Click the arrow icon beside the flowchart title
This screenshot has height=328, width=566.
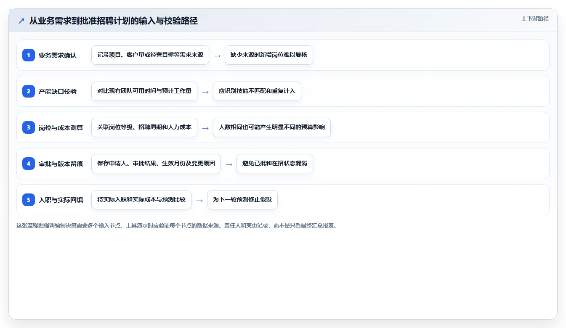(21, 21)
